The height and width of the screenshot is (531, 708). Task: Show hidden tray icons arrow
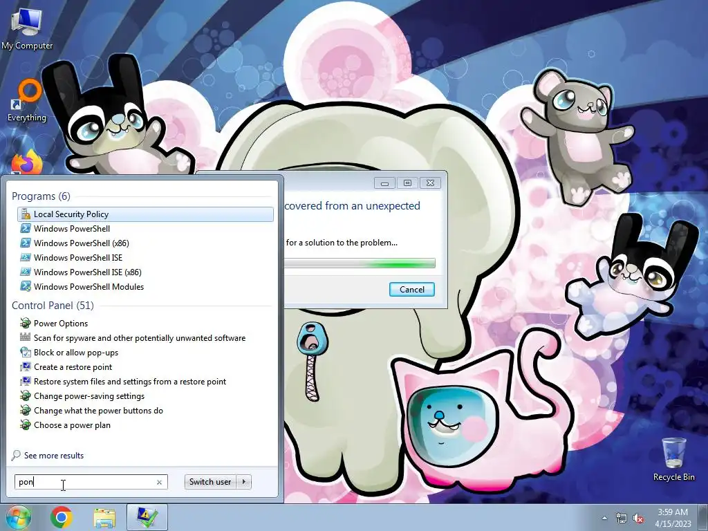point(604,518)
